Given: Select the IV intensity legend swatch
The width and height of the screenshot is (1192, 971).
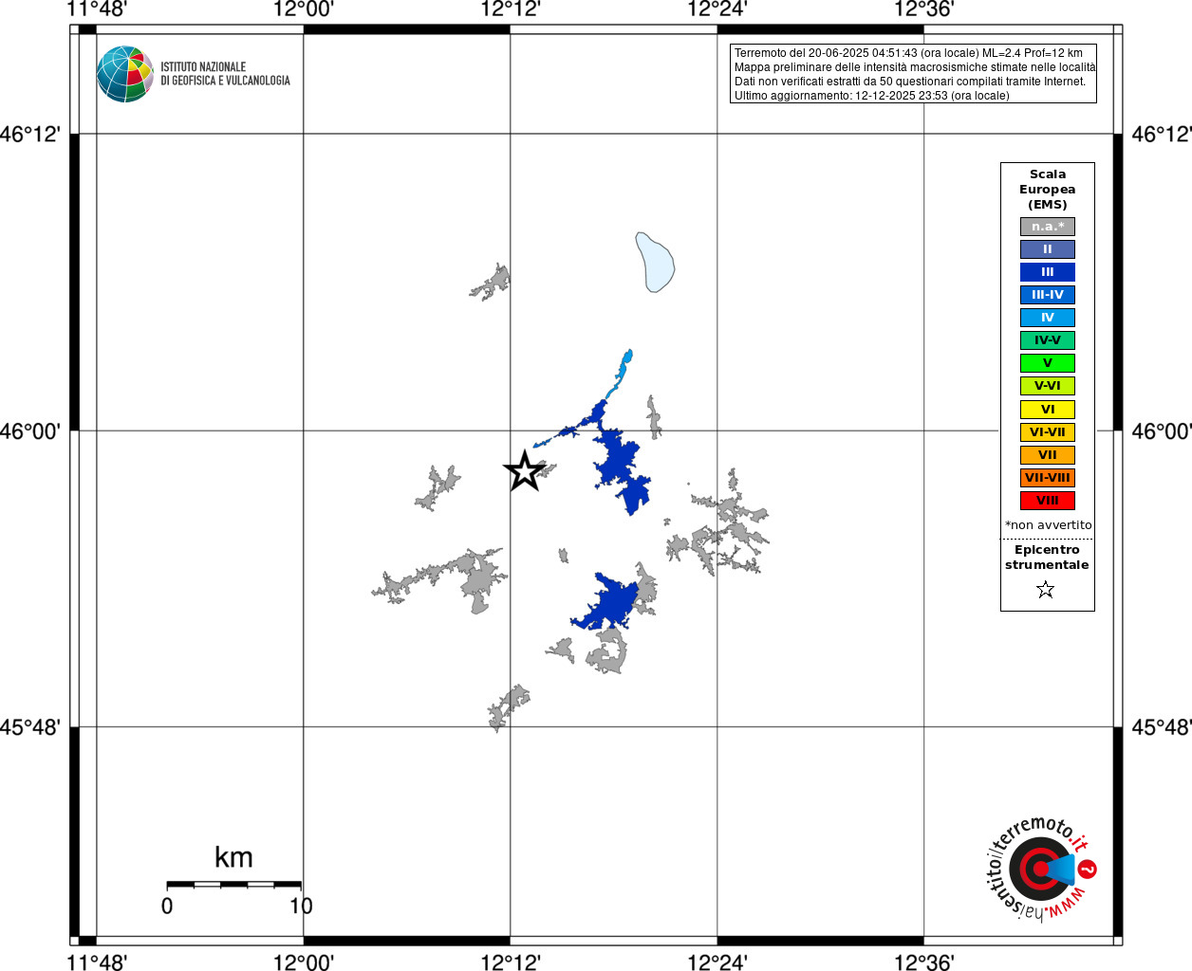Looking at the screenshot, I should [x=1048, y=318].
